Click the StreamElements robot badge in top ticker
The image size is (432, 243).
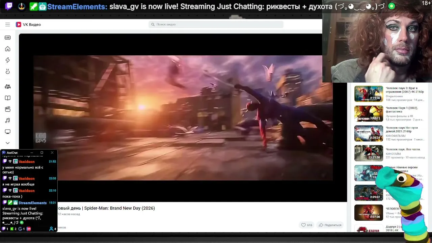point(43,6)
